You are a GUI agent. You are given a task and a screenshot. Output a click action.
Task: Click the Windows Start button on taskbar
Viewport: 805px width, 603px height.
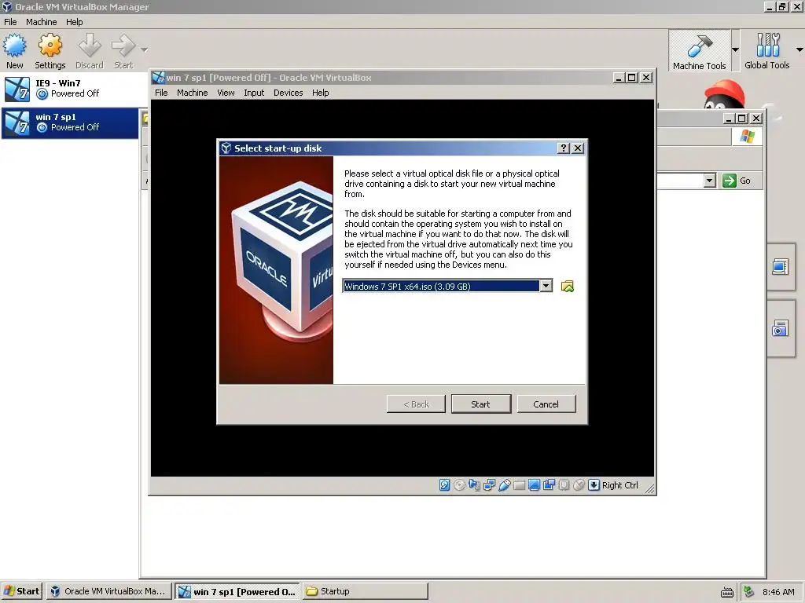point(21,591)
